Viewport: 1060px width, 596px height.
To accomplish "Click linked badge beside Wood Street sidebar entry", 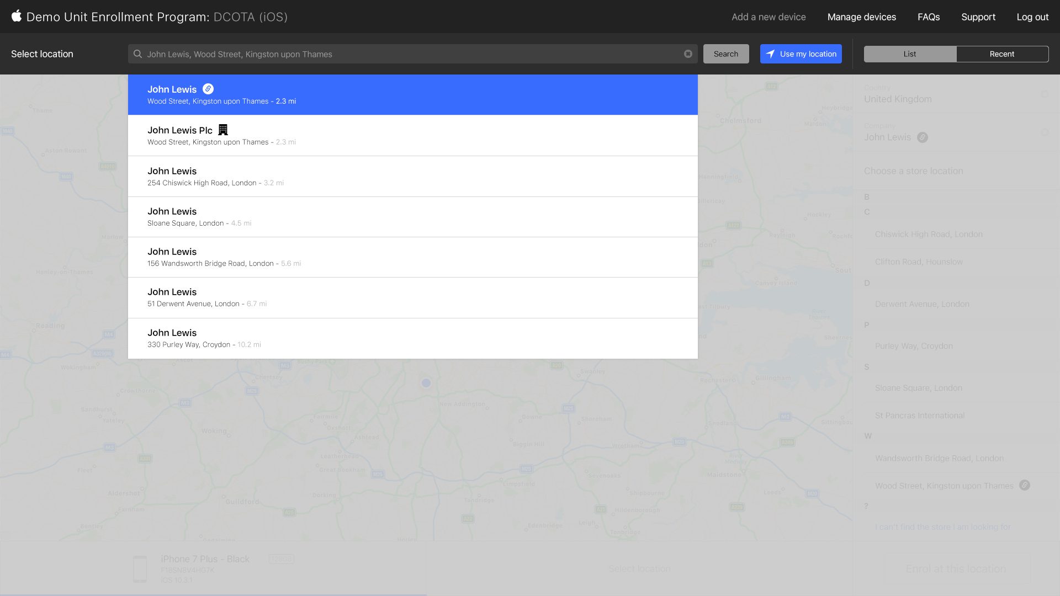I will click(x=1025, y=485).
